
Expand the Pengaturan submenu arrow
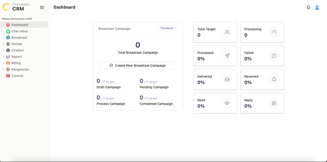[3, 69]
